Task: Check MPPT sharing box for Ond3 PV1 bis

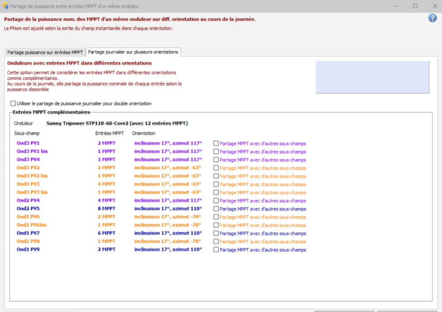Action: click(x=216, y=151)
